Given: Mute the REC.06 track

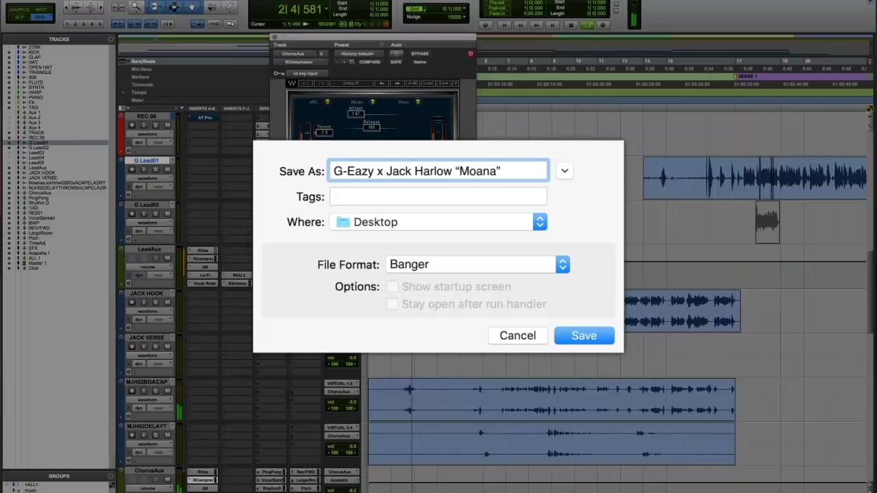Looking at the screenshot, I should 167,125.
